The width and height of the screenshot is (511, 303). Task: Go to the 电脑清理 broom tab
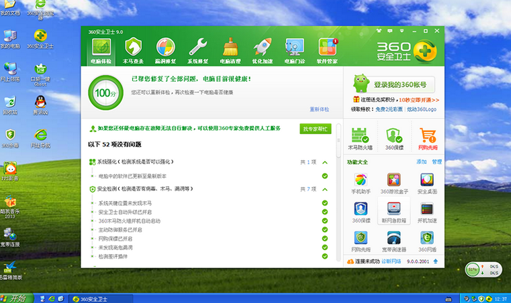coord(230,51)
